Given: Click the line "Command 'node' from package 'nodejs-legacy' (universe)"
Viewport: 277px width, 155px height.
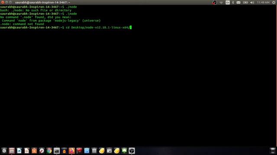Looking at the screenshot, I should click(x=51, y=21).
